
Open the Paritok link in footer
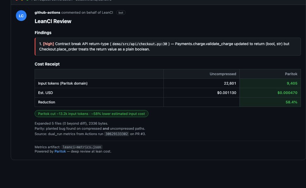tap(60, 151)
